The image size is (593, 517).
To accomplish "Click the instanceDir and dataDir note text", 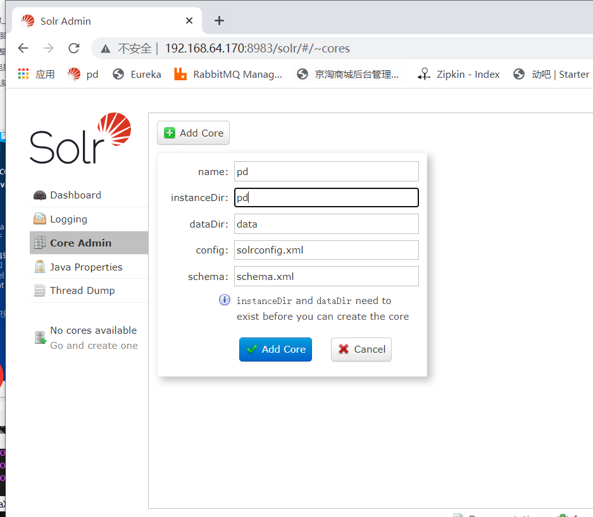I will [323, 308].
